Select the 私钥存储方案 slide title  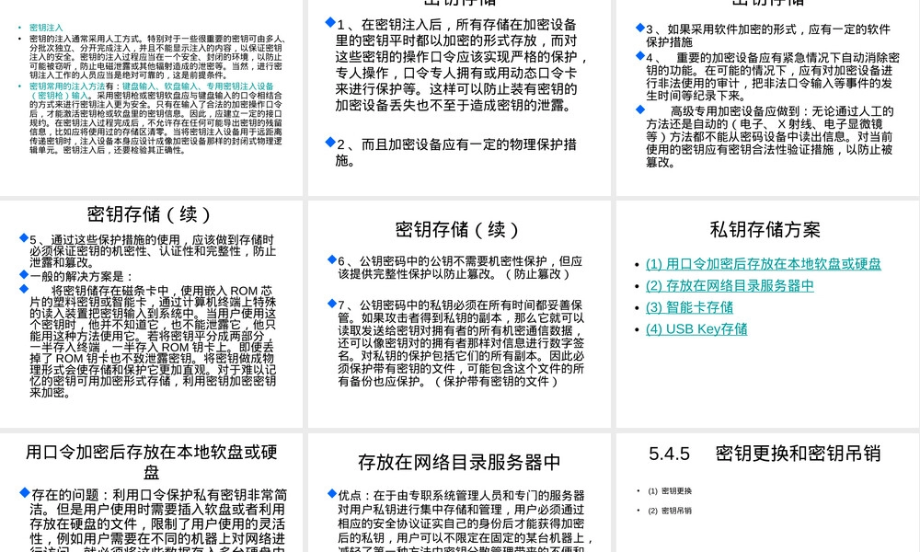[x=765, y=229]
